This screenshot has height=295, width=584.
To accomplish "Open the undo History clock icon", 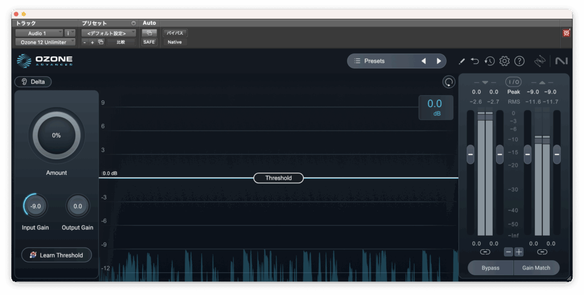I will 489,61.
